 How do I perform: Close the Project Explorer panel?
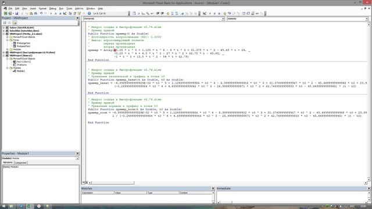(77, 18)
